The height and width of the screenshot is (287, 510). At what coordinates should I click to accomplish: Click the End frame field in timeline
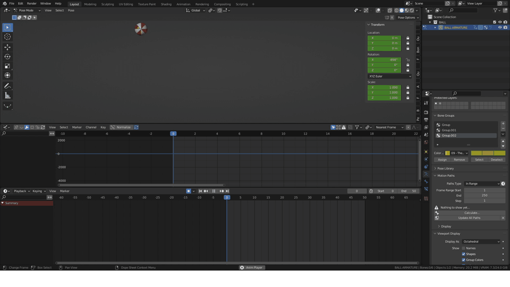[409, 191]
